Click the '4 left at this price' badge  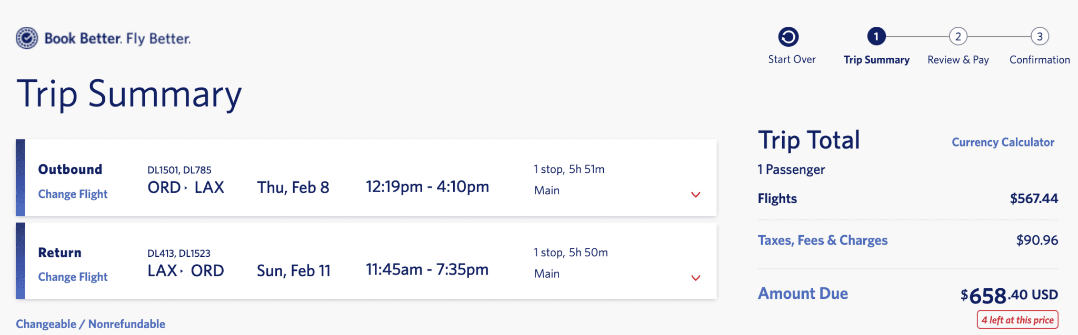click(1017, 319)
